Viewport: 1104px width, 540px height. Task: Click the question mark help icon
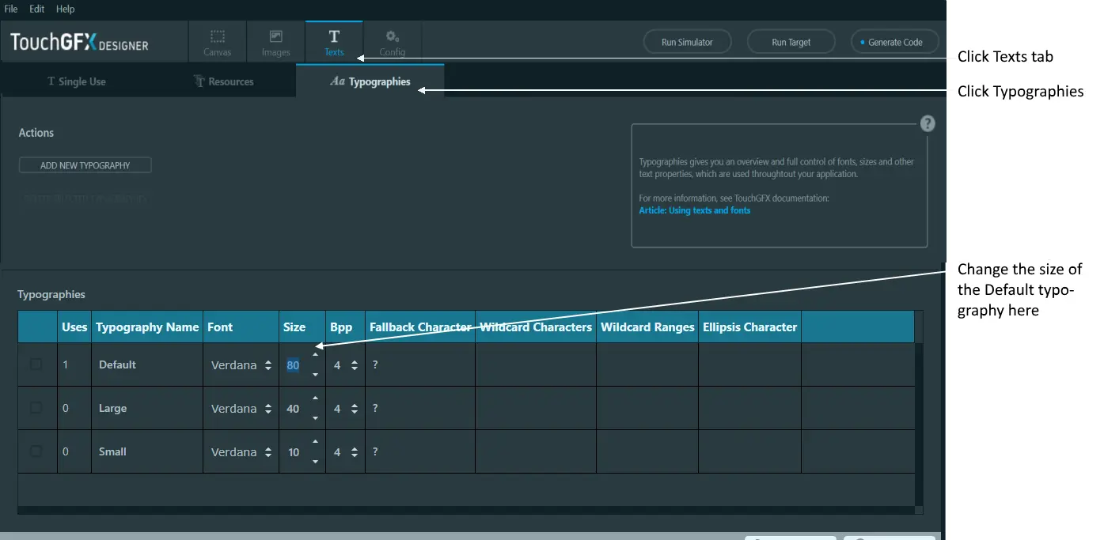[928, 124]
